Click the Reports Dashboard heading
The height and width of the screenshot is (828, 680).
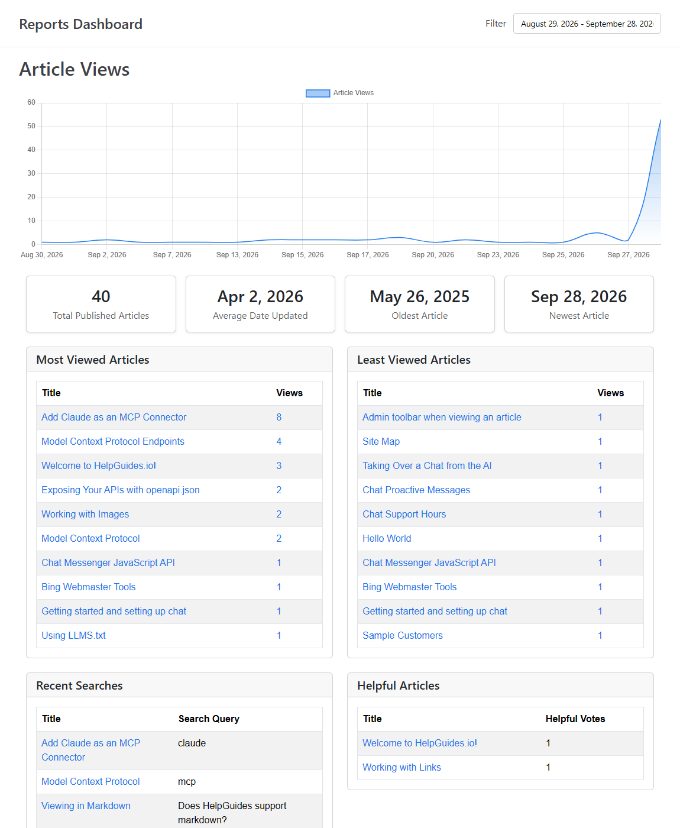point(80,24)
